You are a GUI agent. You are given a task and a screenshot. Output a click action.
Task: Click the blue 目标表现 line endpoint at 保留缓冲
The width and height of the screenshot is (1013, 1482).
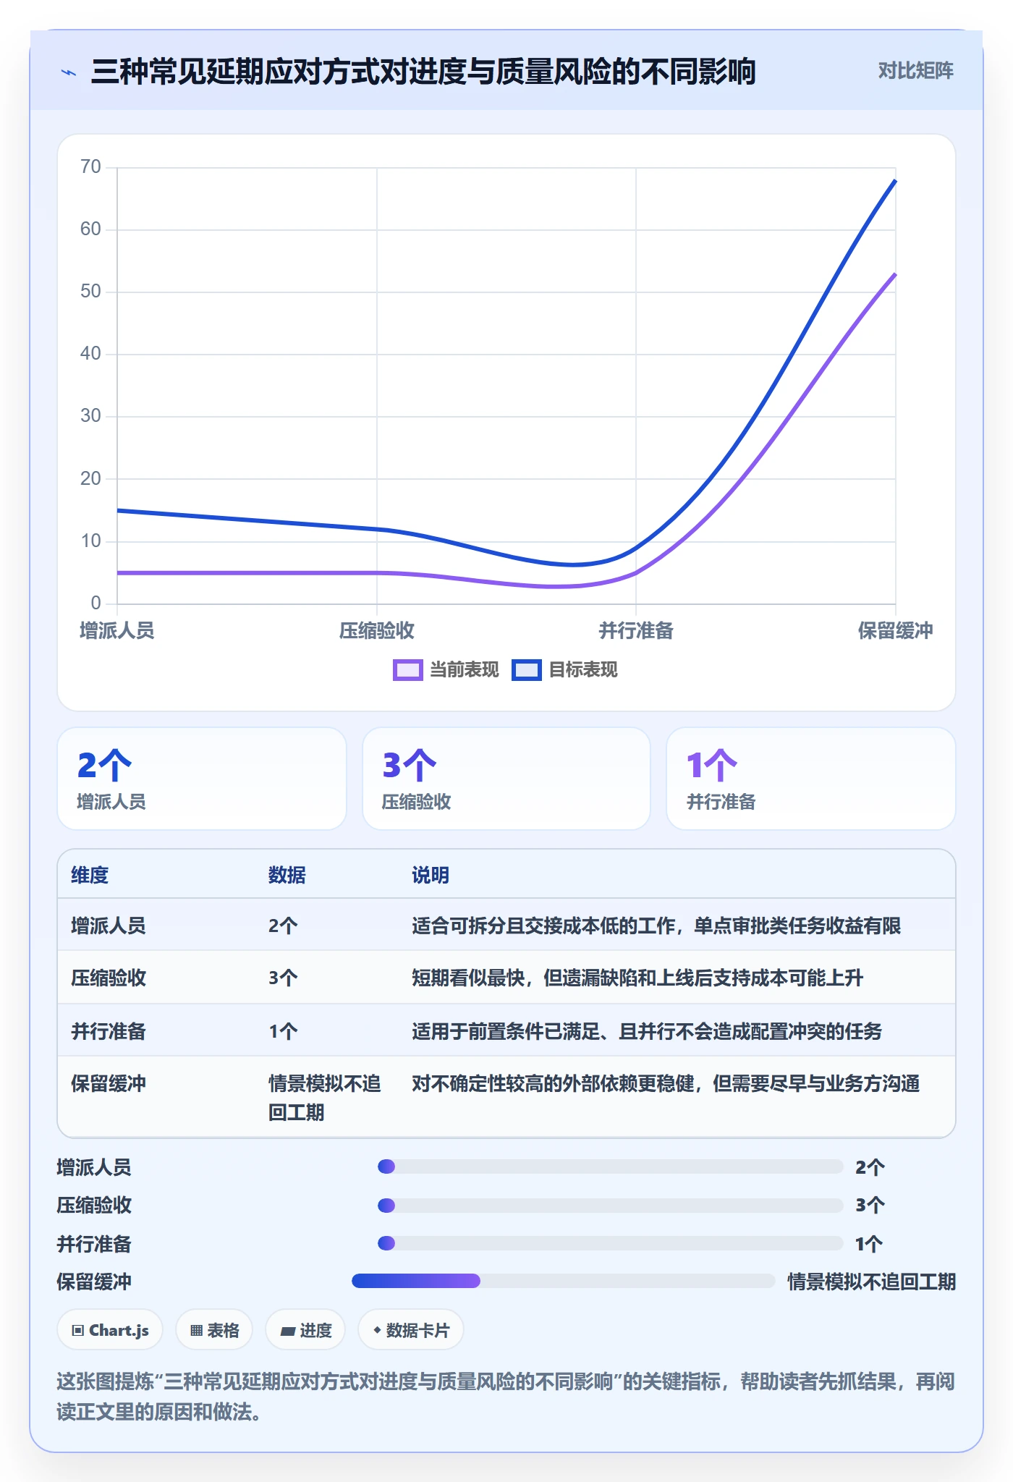tap(895, 180)
